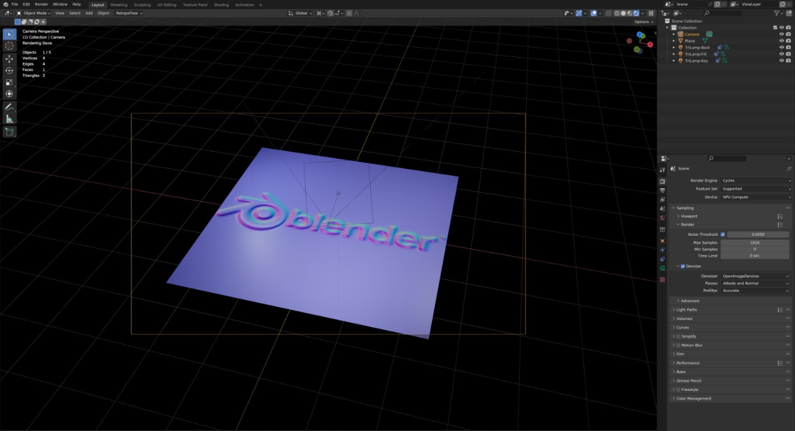The width and height of the screenshot is (795, 431).
Task: Click the Z axis navigation gizmo
Action: coord(640,35)
